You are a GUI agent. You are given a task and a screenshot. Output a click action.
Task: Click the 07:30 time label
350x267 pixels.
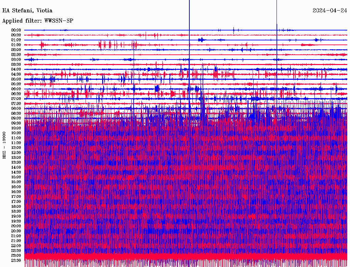[x=16, y=103]
